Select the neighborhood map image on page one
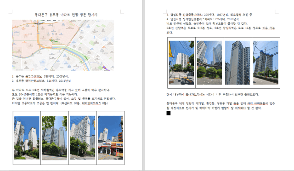Image resolution: width=294 pixels, height=171 pixels. click(63, 46)
